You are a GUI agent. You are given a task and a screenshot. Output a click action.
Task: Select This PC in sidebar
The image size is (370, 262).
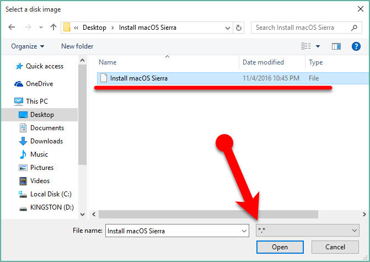pyautogui.click(x=37, y=101)
